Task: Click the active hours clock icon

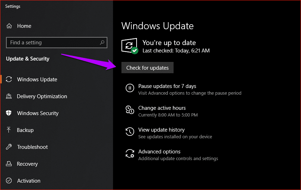Action: tap(130, 110)
